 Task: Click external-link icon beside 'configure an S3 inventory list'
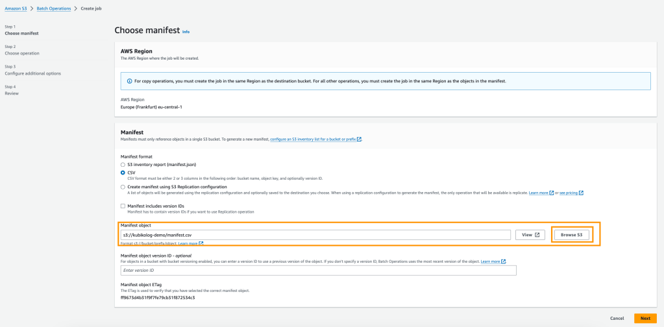[360, 139]
